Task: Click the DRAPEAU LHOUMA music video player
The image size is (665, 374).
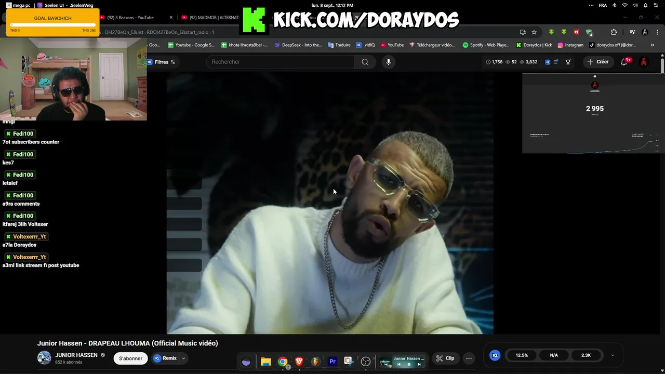Action: [330, 203]
